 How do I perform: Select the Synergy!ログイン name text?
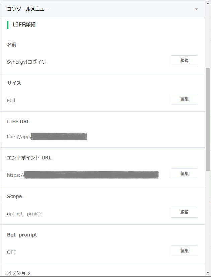[x=26, y=62]
